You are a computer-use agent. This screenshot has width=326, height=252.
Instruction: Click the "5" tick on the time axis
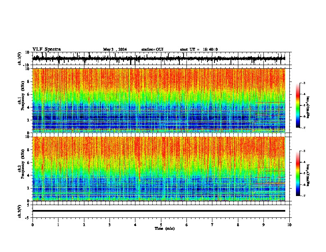[x=161, y=225]
